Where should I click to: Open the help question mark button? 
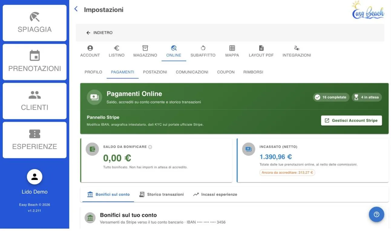[x=376, y=214]
